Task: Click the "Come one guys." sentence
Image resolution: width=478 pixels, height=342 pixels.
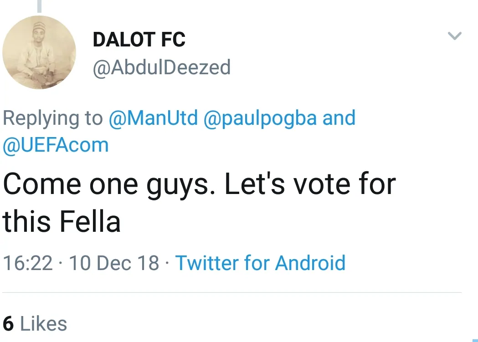Action: [x=109, y=184]
